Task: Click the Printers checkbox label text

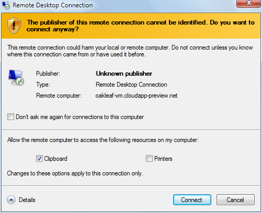Action: pos(163,159)
